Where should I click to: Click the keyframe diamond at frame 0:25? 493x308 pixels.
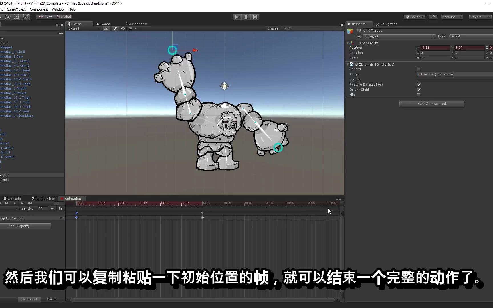(202, 213)
